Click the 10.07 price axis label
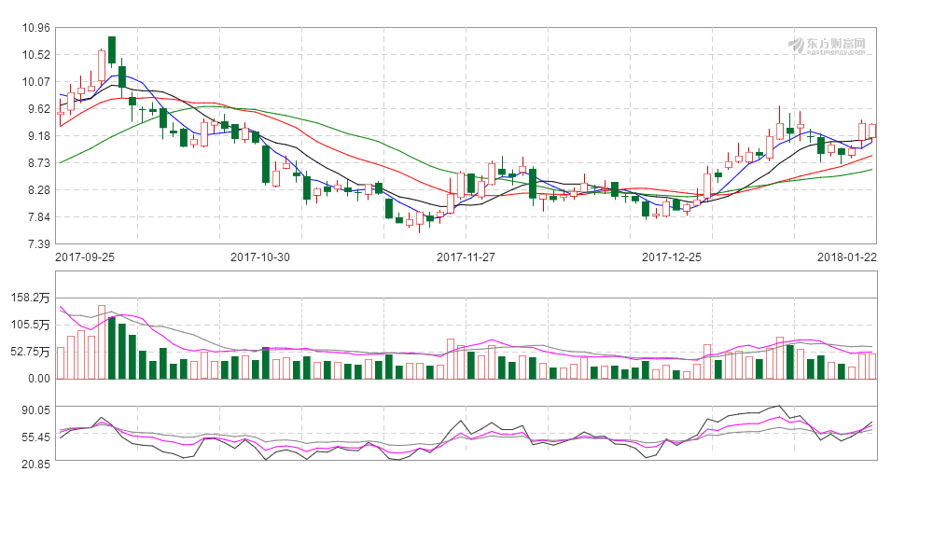This screenshot has height=541, width=933. coord(35,81)
